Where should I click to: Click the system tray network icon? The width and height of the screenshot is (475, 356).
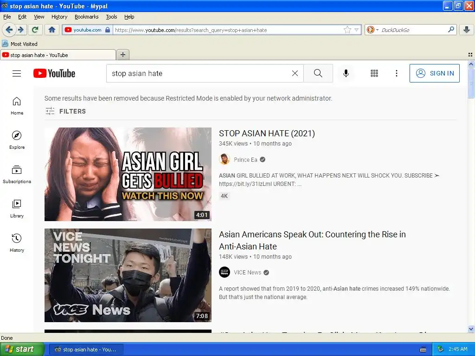(x=441, y=349)
